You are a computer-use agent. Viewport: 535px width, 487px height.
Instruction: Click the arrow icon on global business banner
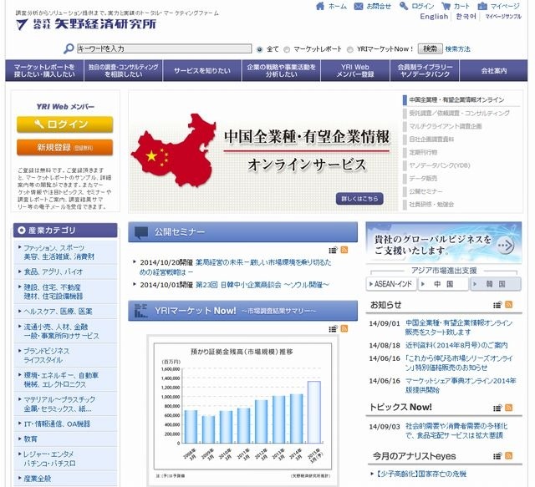pos(505,246)
